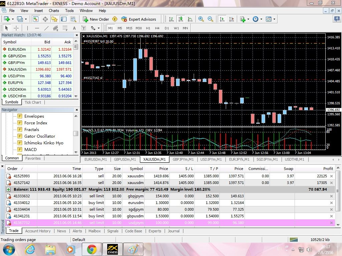Set timeframe to H1

(148, 28)
